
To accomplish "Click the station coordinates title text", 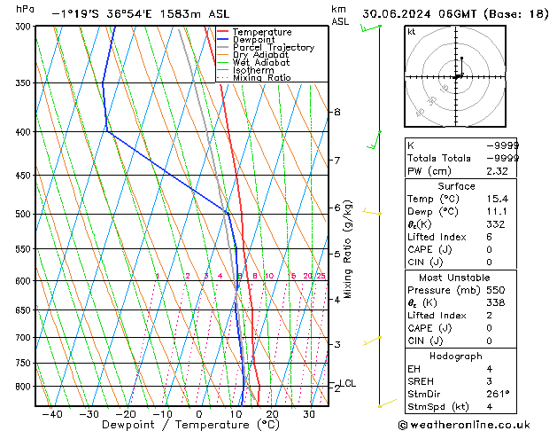I will click(x=141, y=14).
